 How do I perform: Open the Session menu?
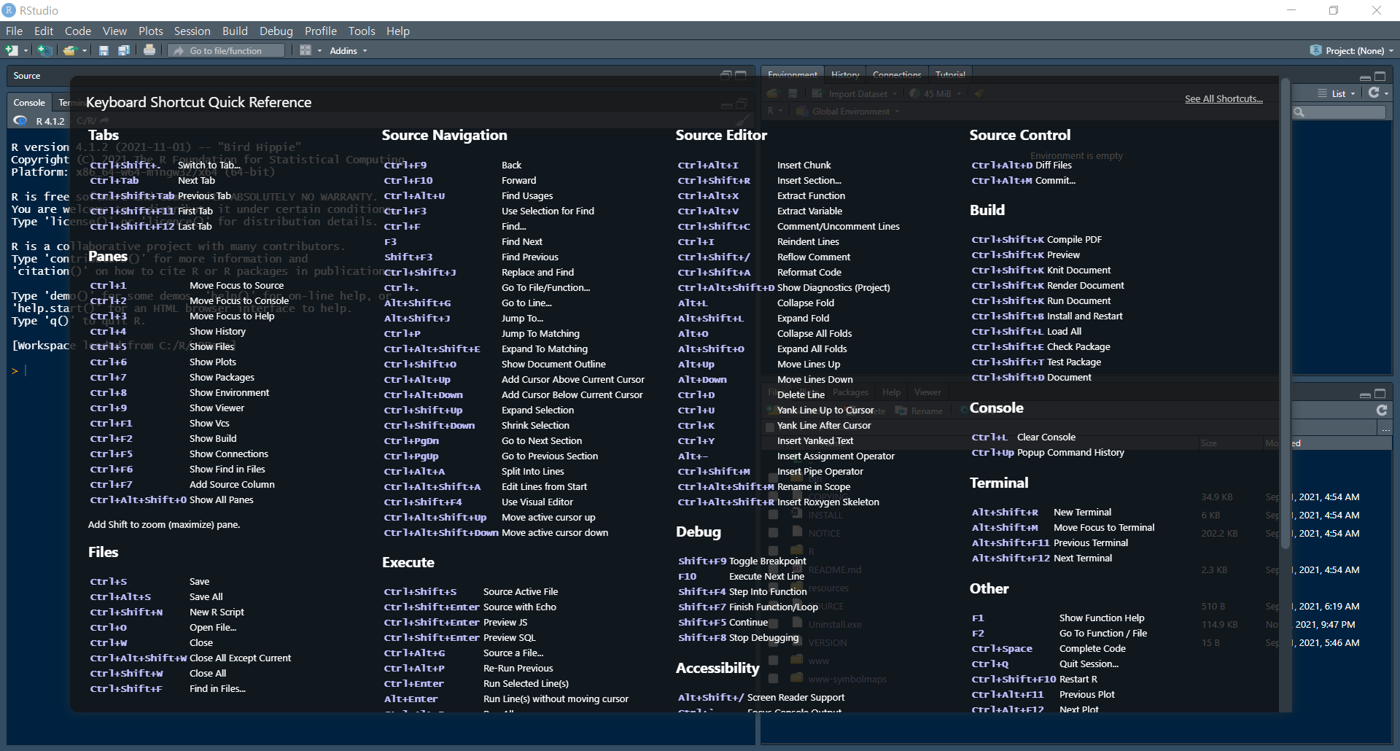192,31
